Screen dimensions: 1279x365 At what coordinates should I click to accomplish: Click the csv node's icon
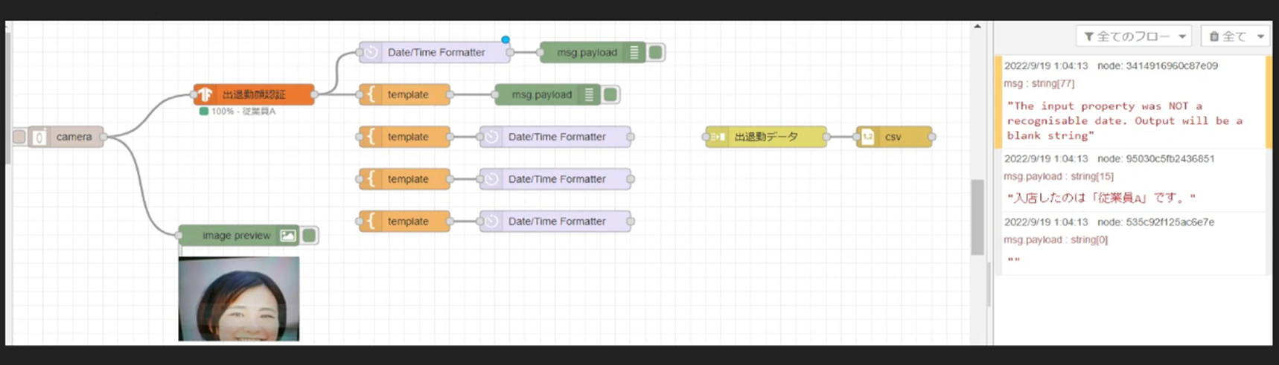coord(868,137)
